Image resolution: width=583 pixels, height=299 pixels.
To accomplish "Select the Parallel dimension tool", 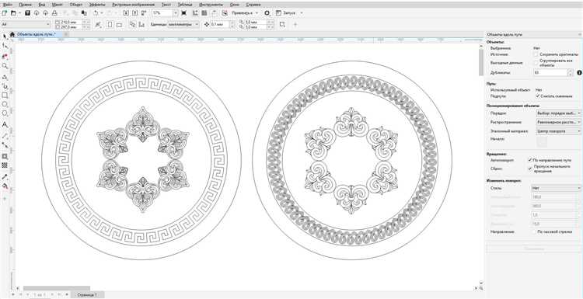I will (x=5, y=136).
